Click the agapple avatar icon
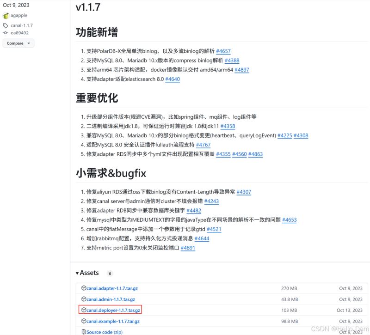 click(6, 16)
